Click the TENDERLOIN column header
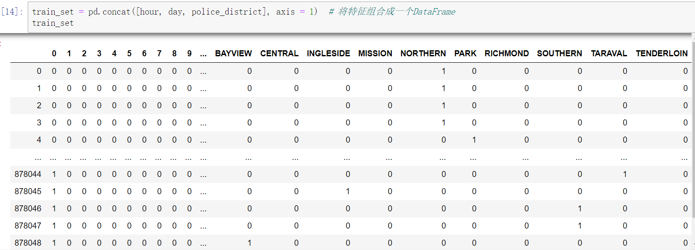This screenshot has height=250, width=695. click(x=661, y=54)
